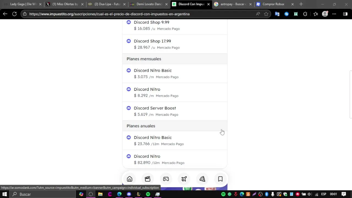Click the Discord icon beside Server Boost
This screenshot has height=198, width=352.
tap(129, 108)
